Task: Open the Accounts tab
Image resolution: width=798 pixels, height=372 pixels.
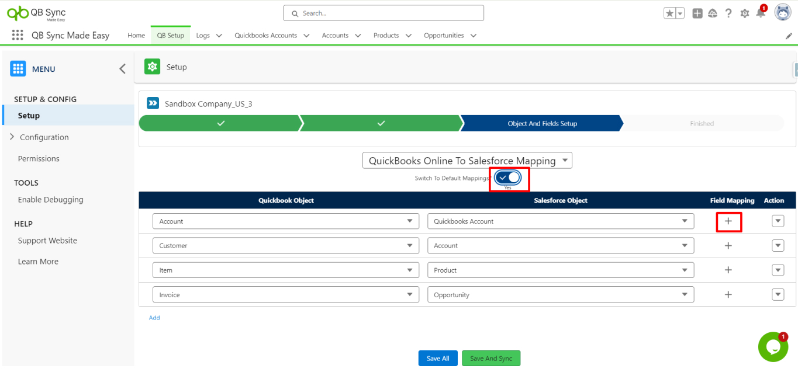Action: pos(335,36)
